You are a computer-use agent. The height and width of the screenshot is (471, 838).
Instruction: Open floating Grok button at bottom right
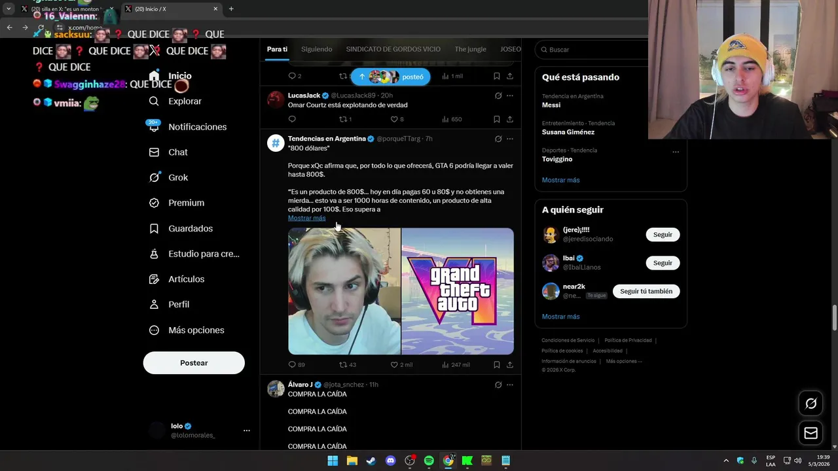(811, 404)
